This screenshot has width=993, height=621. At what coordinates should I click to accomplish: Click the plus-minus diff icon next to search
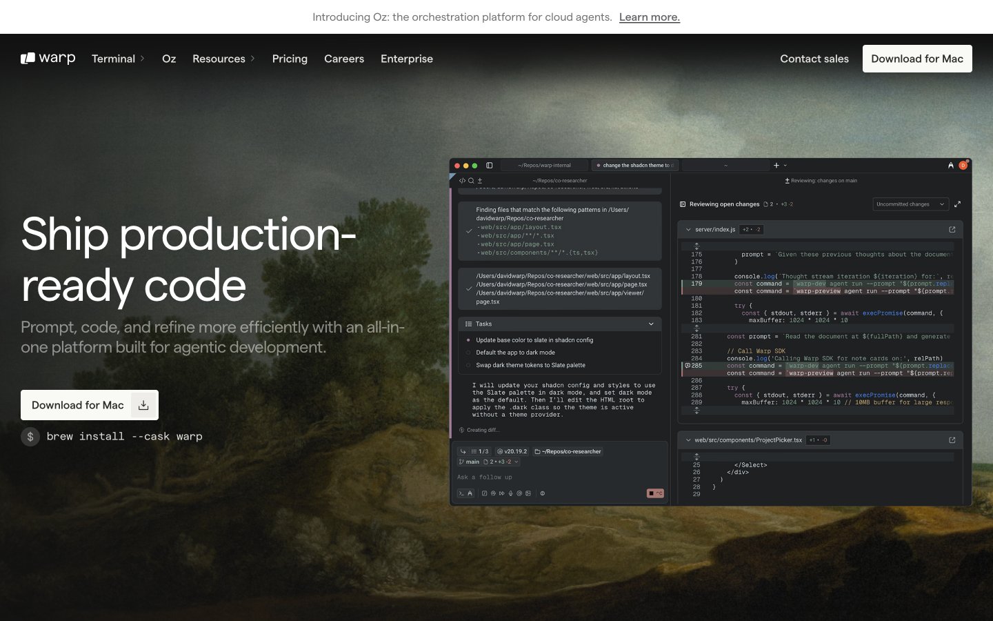click(480, 181)
